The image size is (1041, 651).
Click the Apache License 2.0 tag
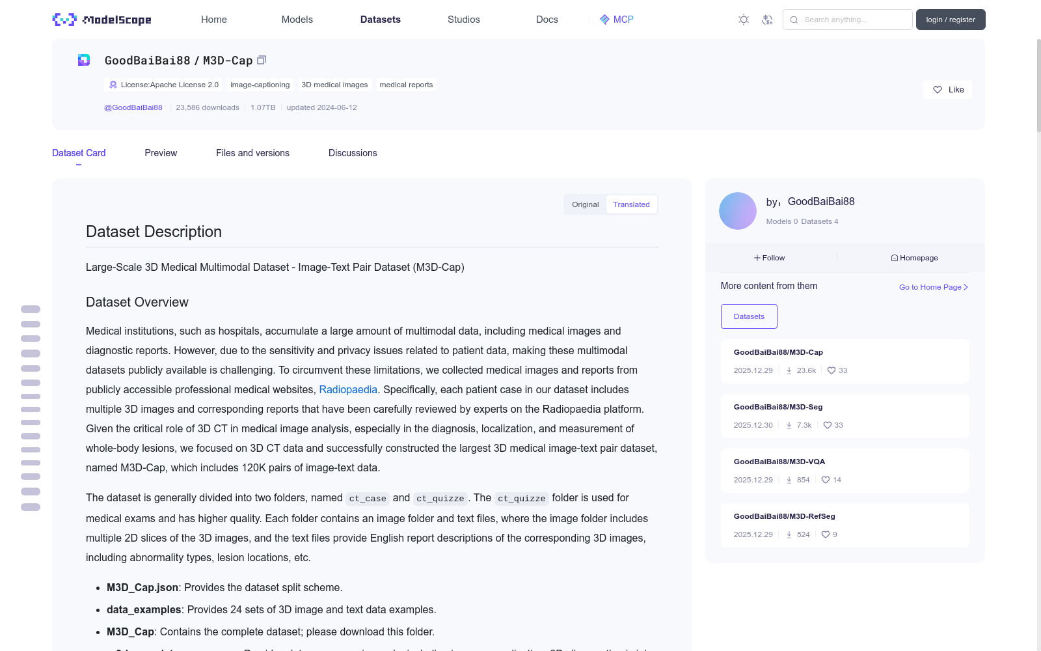click(x=163, y=85)
